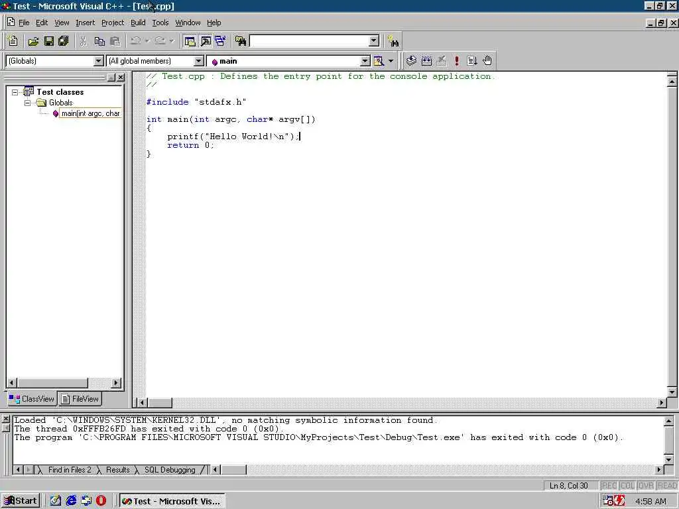This screenshot has width=679, height=509.
Task: Click the Paste clipboard icon
Action: pyautogui.click(x=115, y=41)
